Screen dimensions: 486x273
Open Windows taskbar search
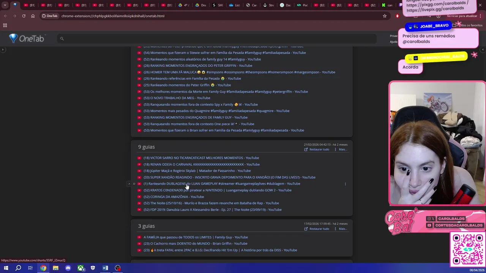pyautogui.click(x=18, y=268)
